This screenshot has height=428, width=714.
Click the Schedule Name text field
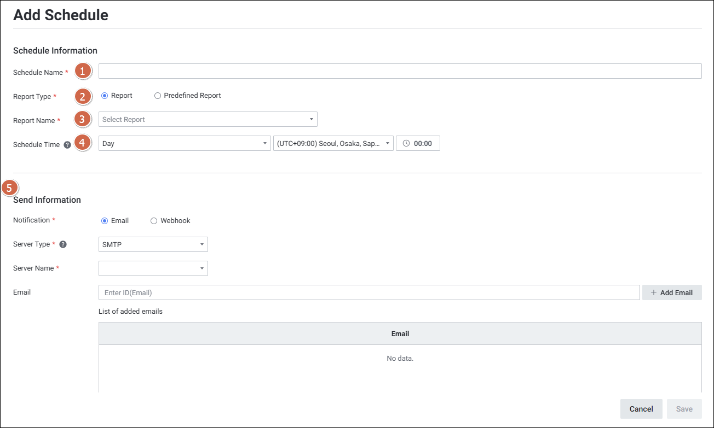click(x=400, y=72)
